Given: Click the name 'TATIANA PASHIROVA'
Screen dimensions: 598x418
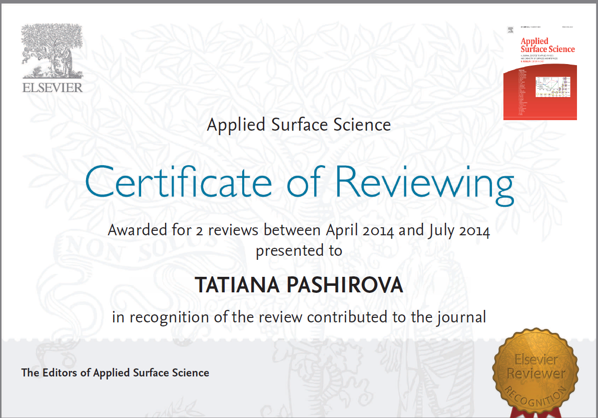Looking at the screenshot, I should coord(299,285).
